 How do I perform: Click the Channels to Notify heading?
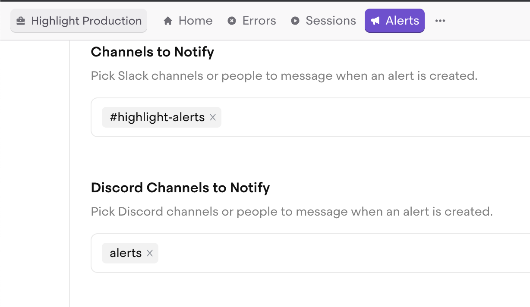[x=152, y=52]
